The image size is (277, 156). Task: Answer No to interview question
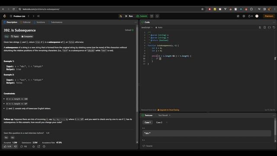click(x=13, y=137)
